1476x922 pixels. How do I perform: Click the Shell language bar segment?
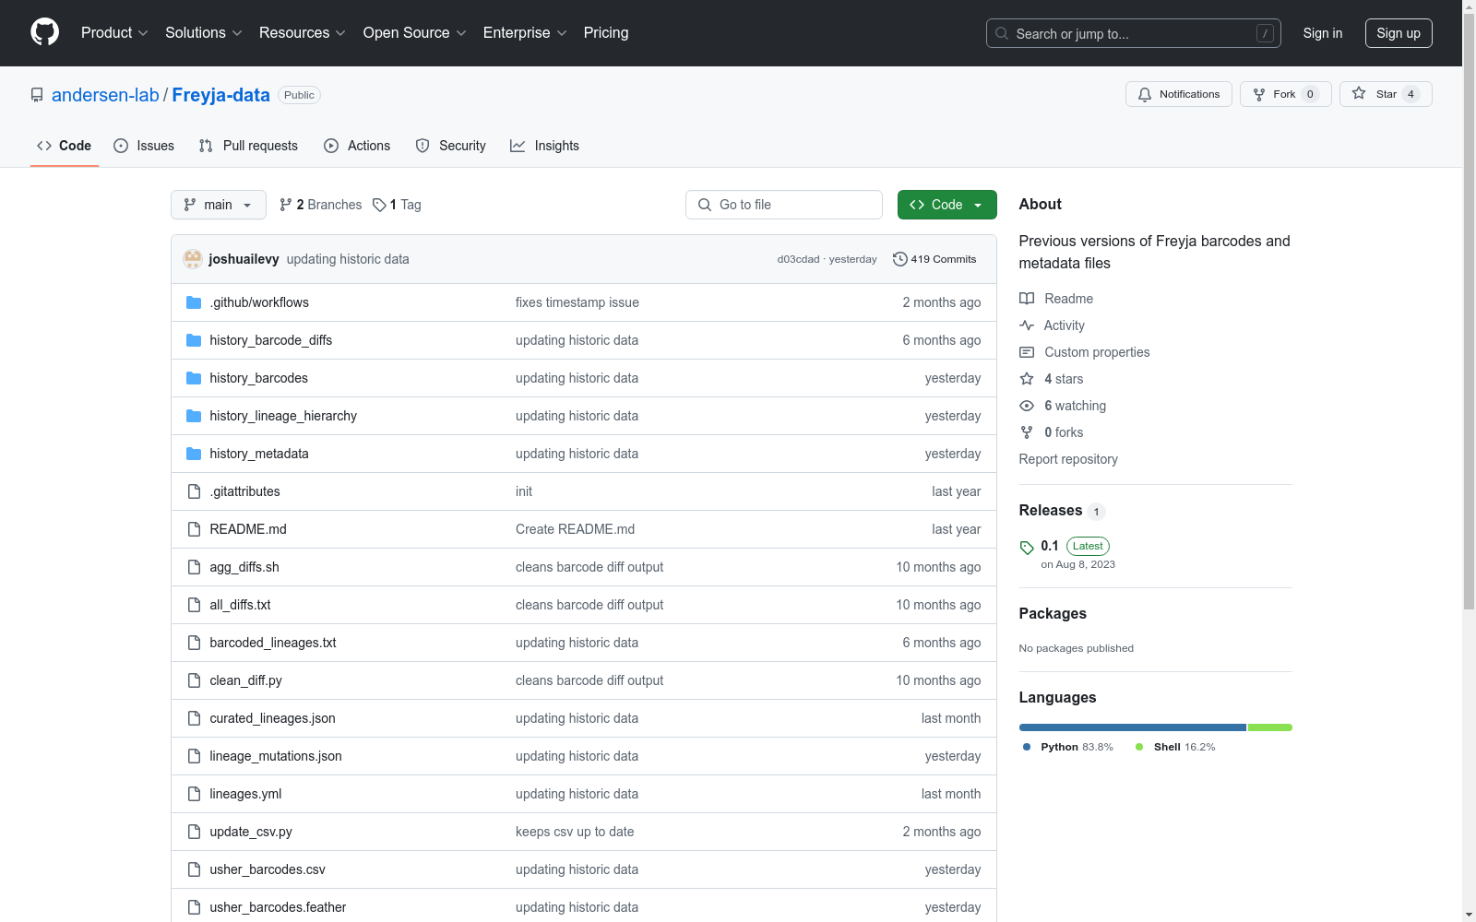[1270, 727]
